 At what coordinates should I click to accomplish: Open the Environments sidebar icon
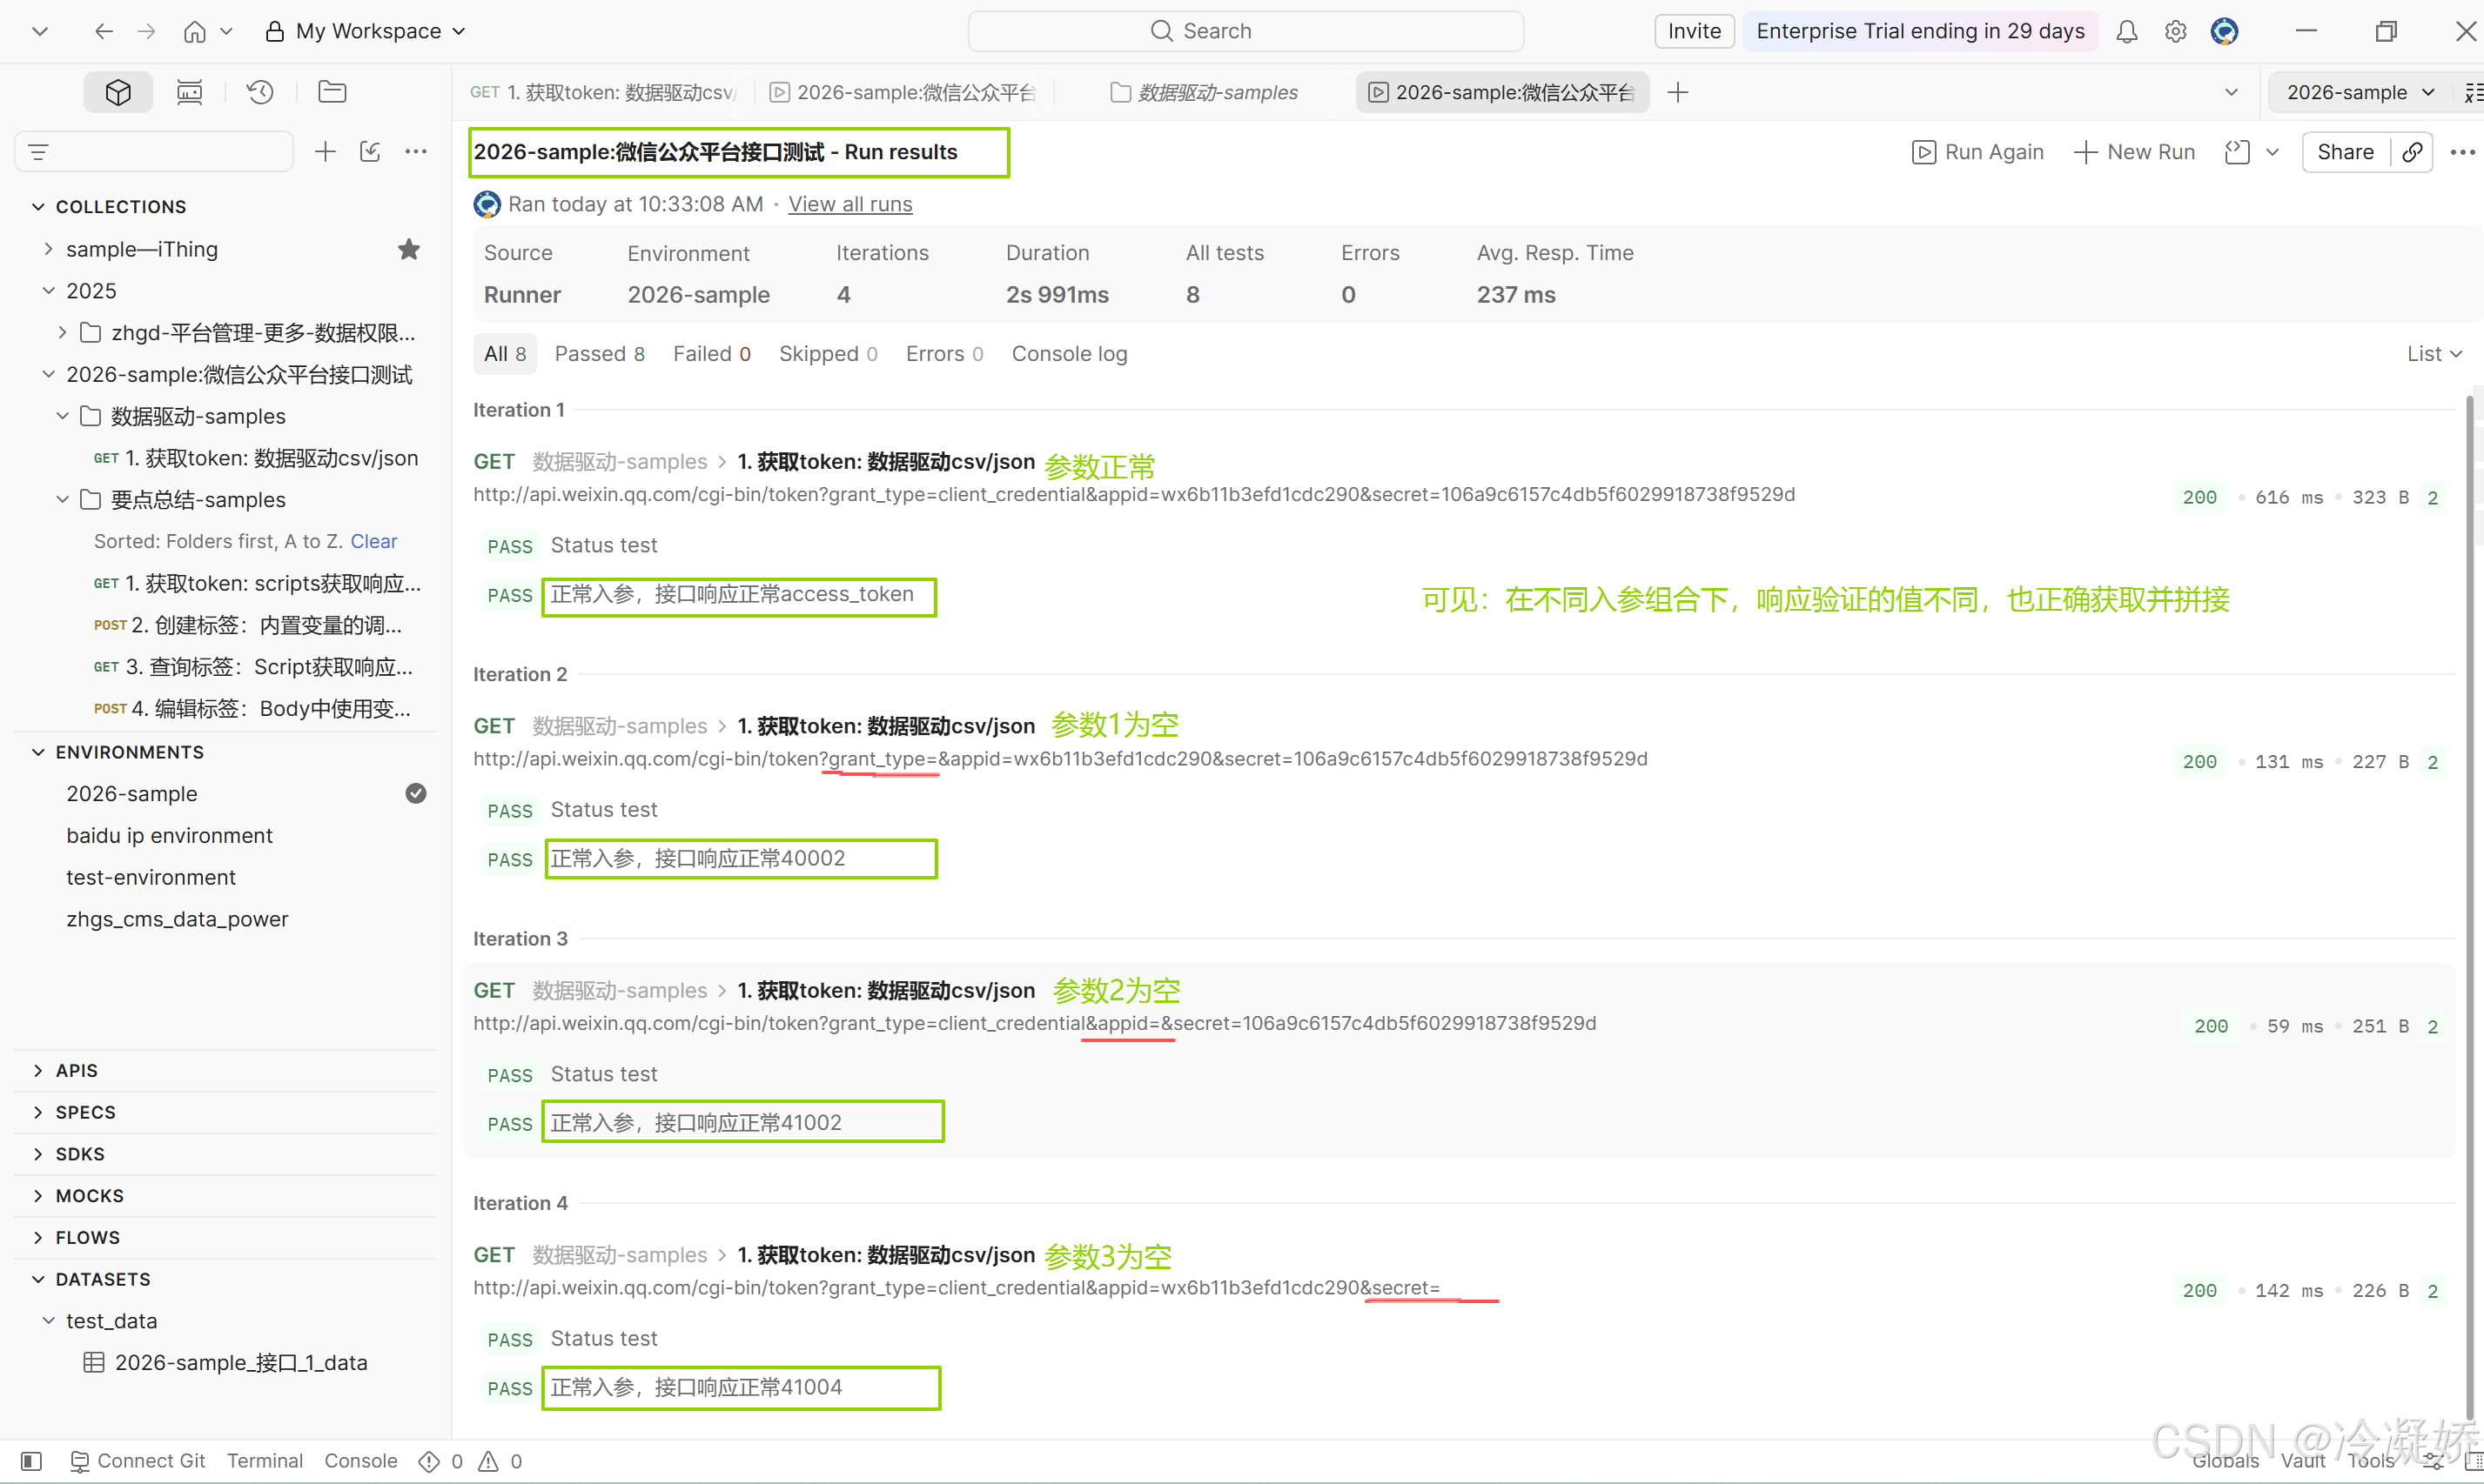(189, 92)
